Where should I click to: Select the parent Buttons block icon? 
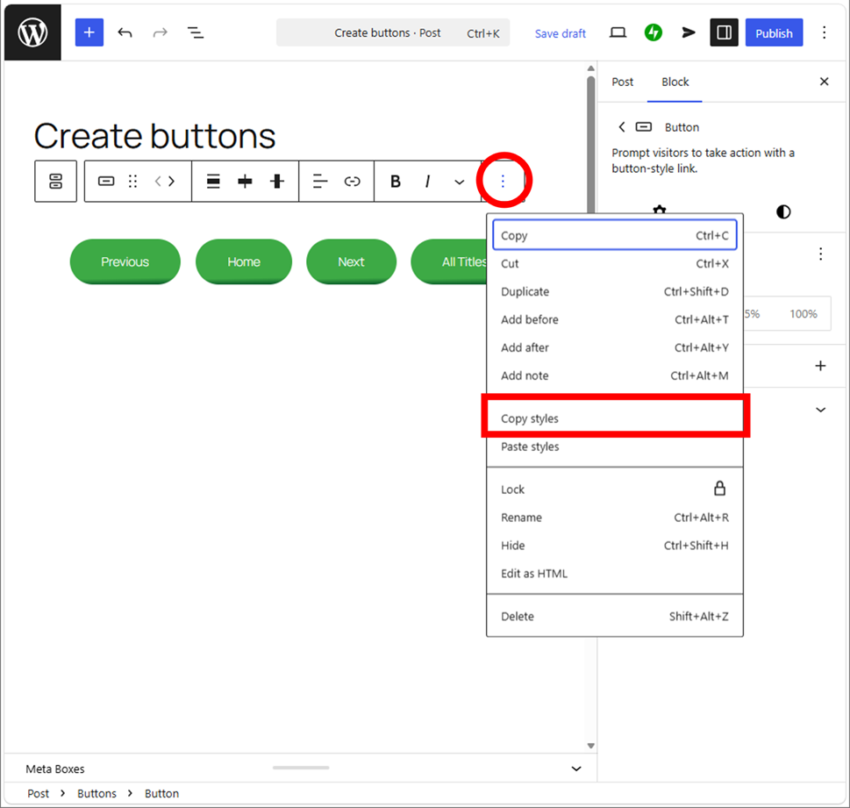(x=56, y=181)
